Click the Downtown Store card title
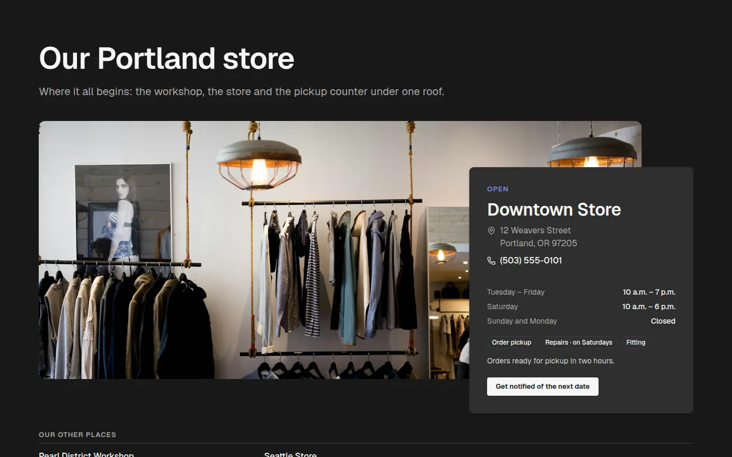Image resolution: width=732 pixels, height=457 pixels. 554,209
